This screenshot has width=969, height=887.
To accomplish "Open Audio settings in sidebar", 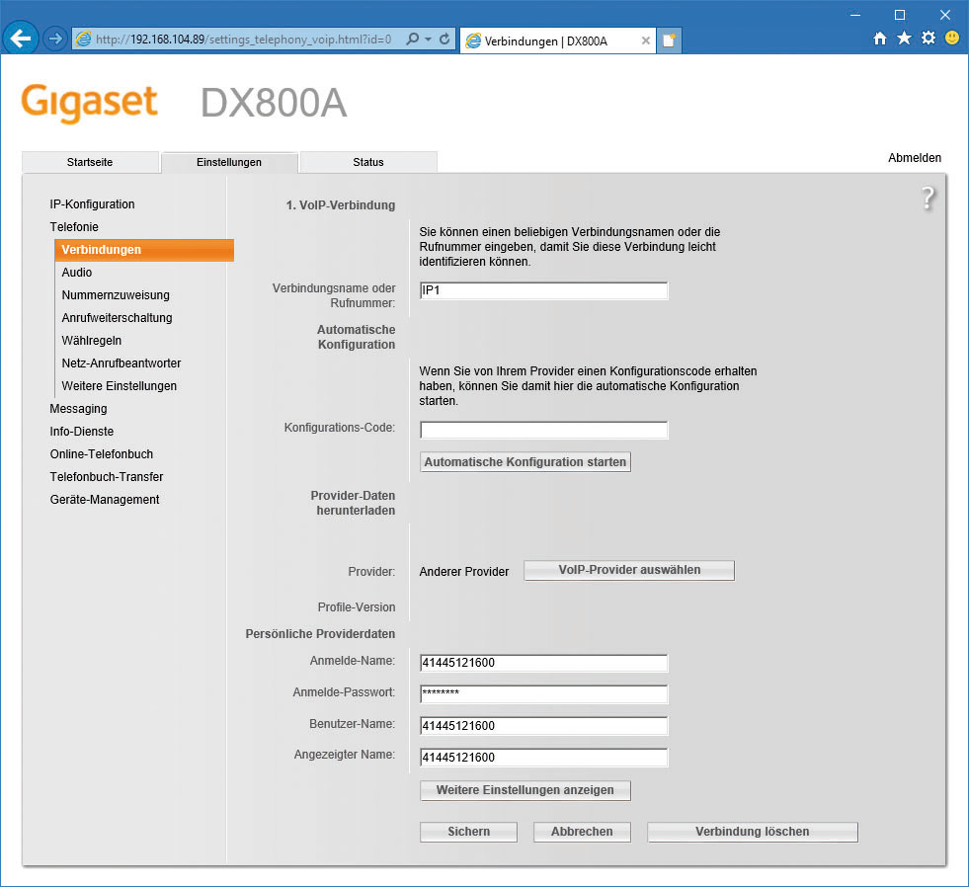I will [x=77, y=272].
